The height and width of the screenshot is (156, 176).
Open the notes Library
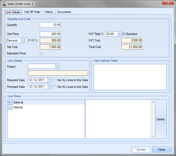160,119
